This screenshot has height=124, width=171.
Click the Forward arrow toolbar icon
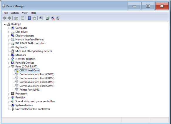click(x=9, y=18)
